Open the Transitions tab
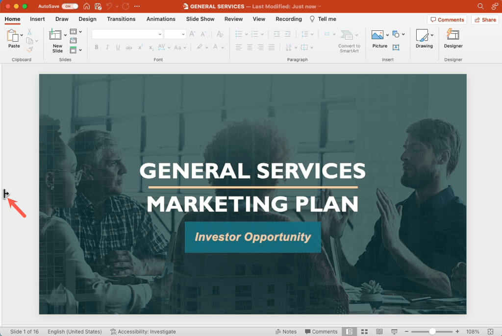The image size is (502, 336). [x=121, y=19]
